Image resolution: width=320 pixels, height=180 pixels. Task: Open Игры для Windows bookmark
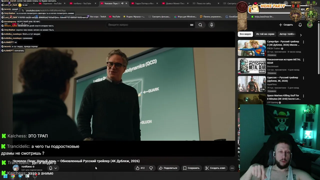[x=185, y=17]
